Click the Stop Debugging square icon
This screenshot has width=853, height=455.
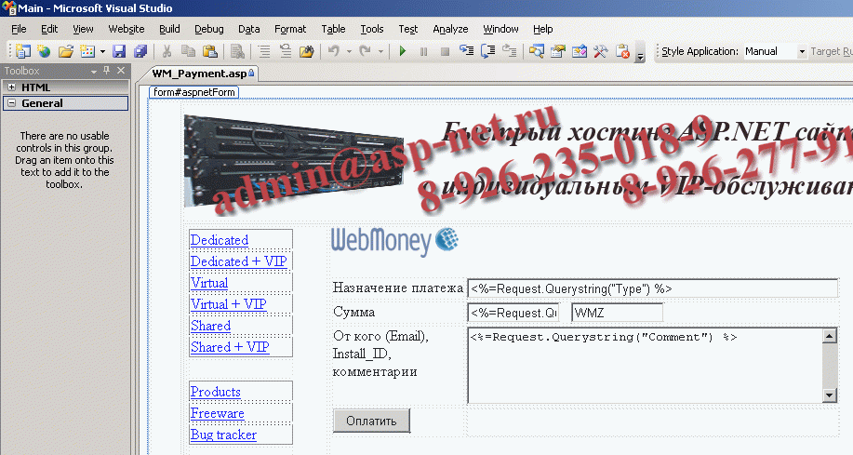445,51
